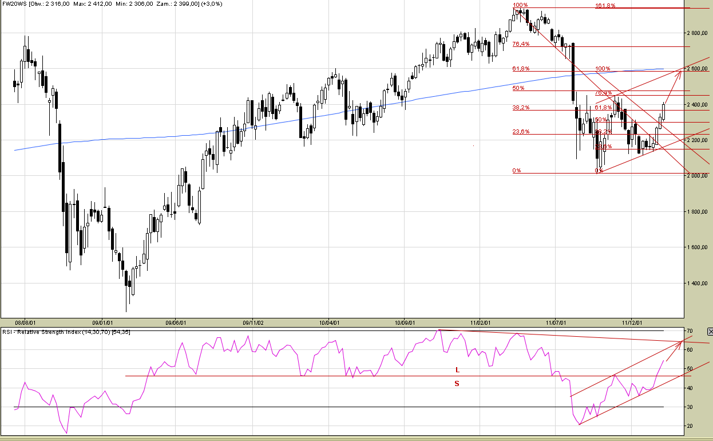The height and width of the screenshot is (441, 713).
Task: Click the 1 800,00 price axis label
Action: [698, 212]
